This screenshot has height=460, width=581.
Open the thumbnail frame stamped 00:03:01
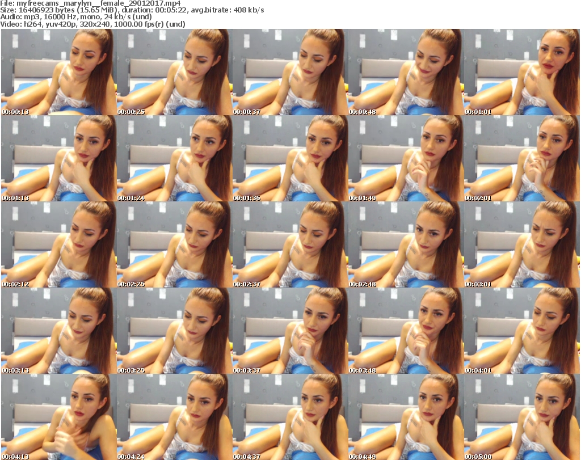coord(522,245)
